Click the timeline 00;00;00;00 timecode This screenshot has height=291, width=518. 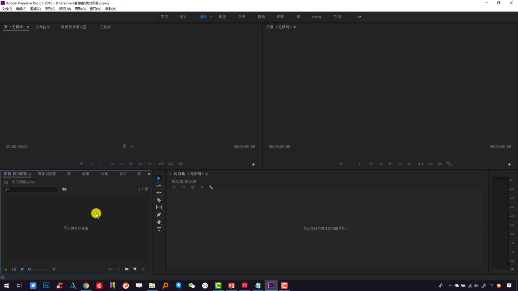(x=184, y=181)
